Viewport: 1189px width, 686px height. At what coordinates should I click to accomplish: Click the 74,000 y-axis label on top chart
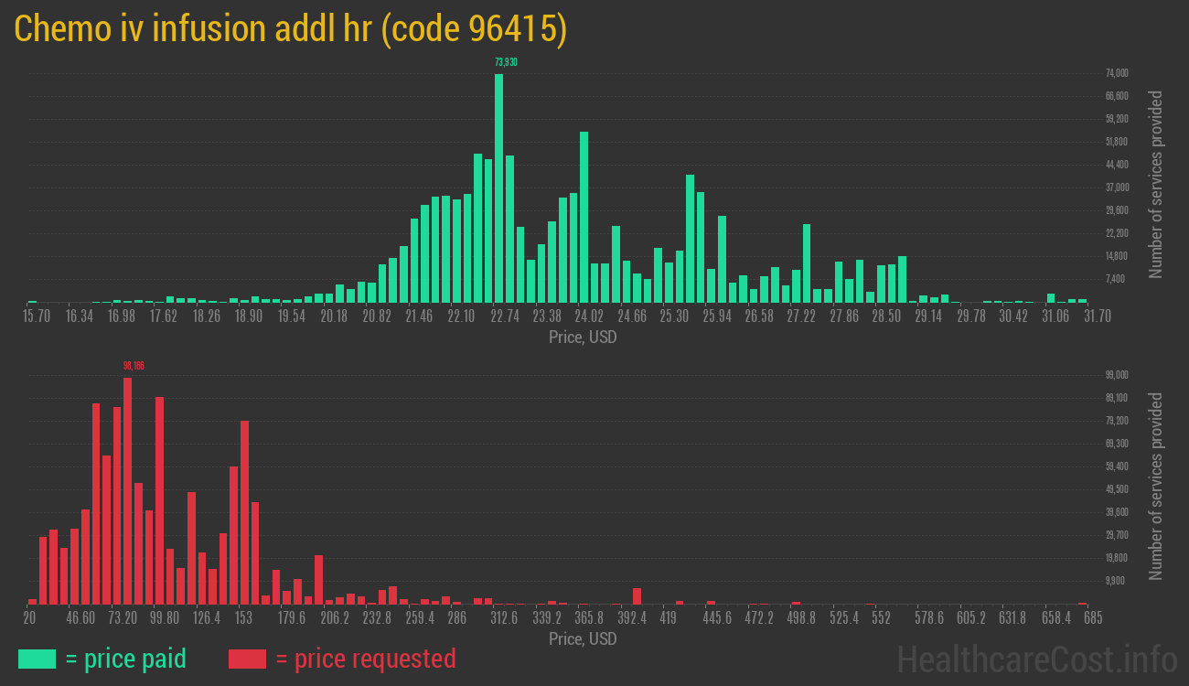pos(1116,73)
